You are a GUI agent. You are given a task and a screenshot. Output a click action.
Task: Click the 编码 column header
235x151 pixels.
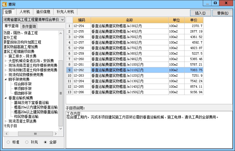82,20
